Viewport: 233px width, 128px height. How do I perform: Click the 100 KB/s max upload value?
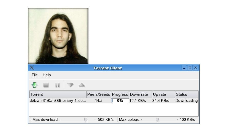[x=187, y=120]
